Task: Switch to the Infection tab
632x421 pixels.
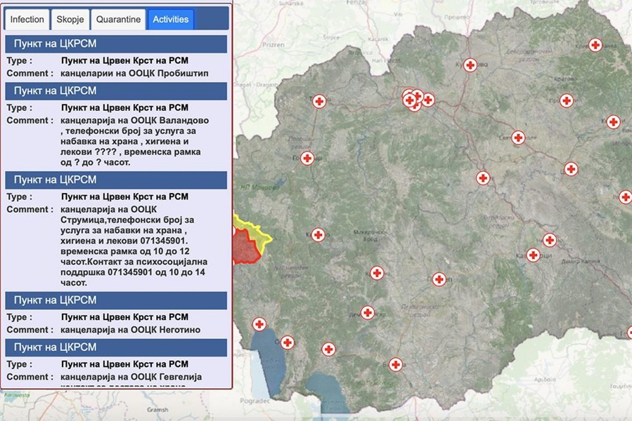Action: [x=26, y=19]
